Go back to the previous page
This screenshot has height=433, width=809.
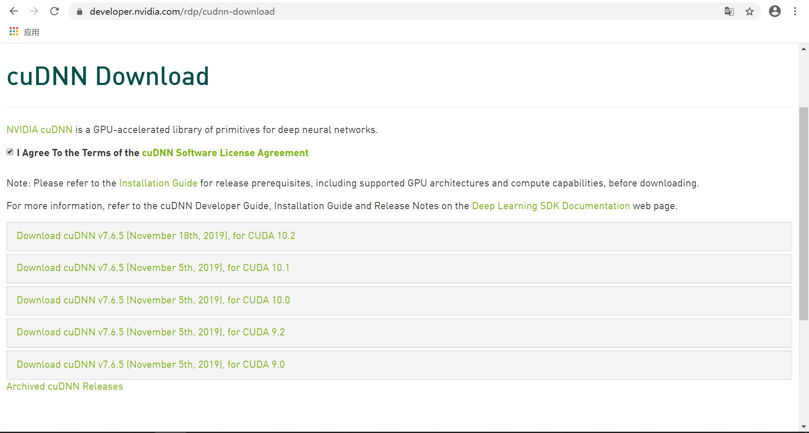[14, 11]
